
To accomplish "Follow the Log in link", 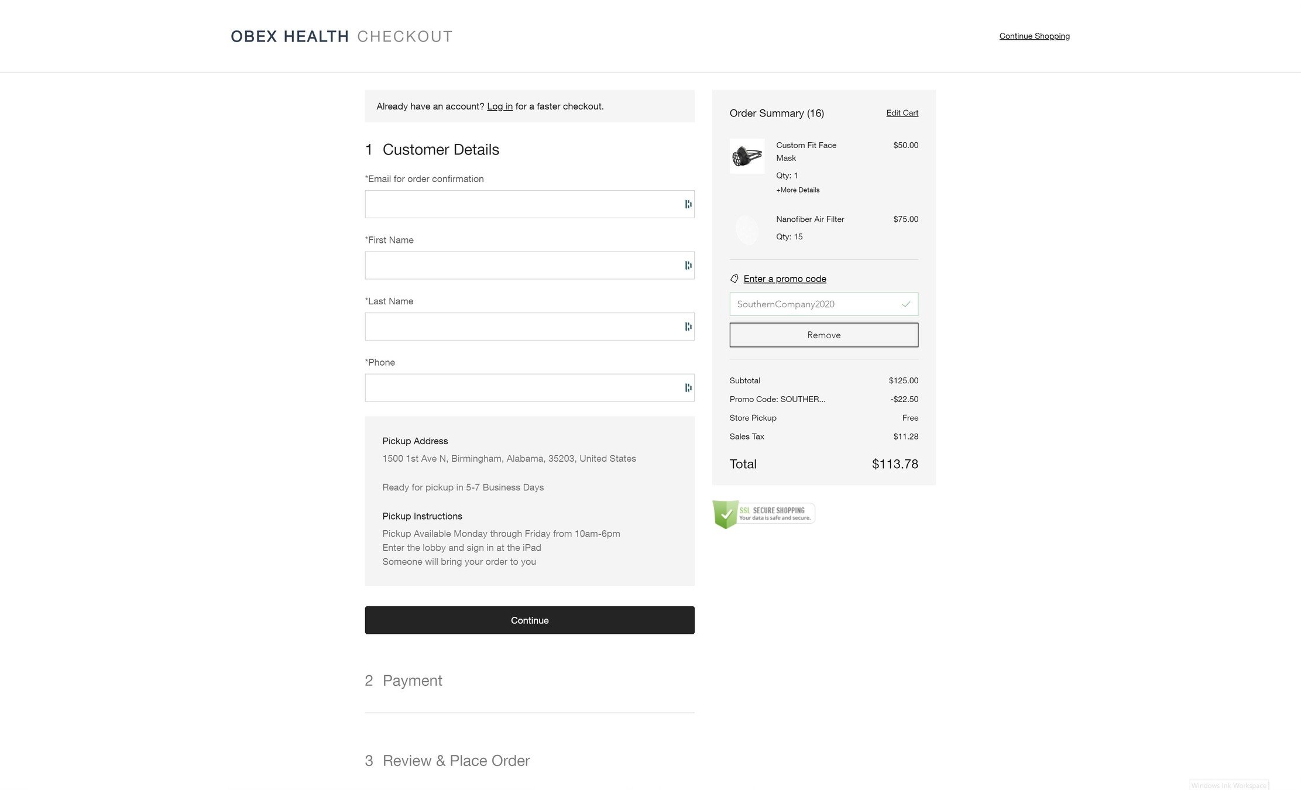I will click(x=499, y=107).
